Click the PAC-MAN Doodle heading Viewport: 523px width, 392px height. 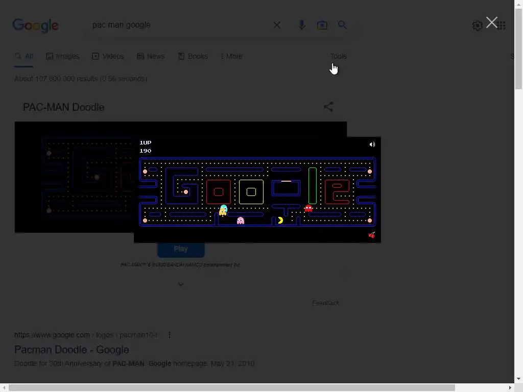(64, 107)
